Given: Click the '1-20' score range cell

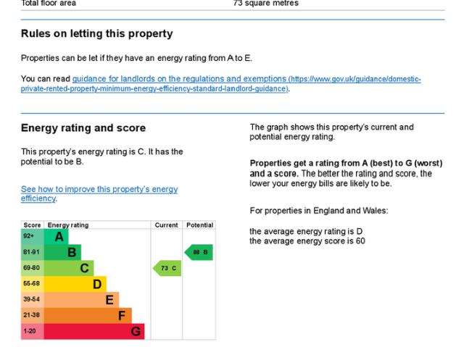Looking at the screenshot, I should click(32, 331).
